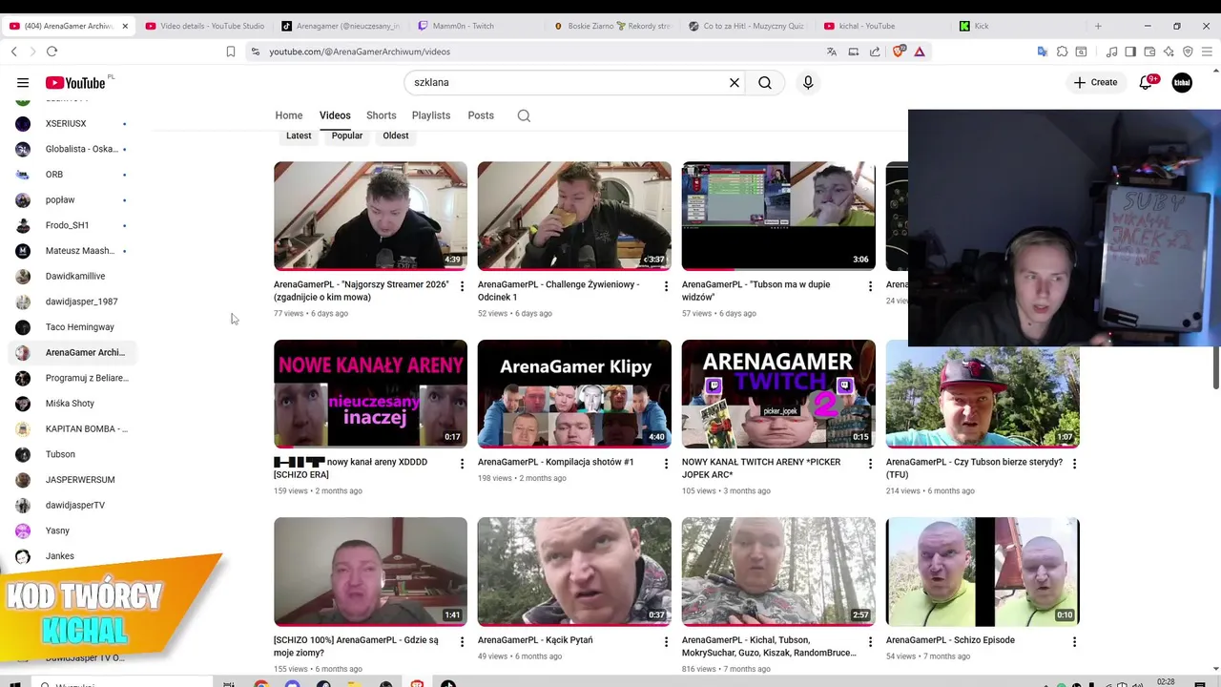Open Leo AI assistant icon
Screen dimensions: 1221x687
(1169, 52)
